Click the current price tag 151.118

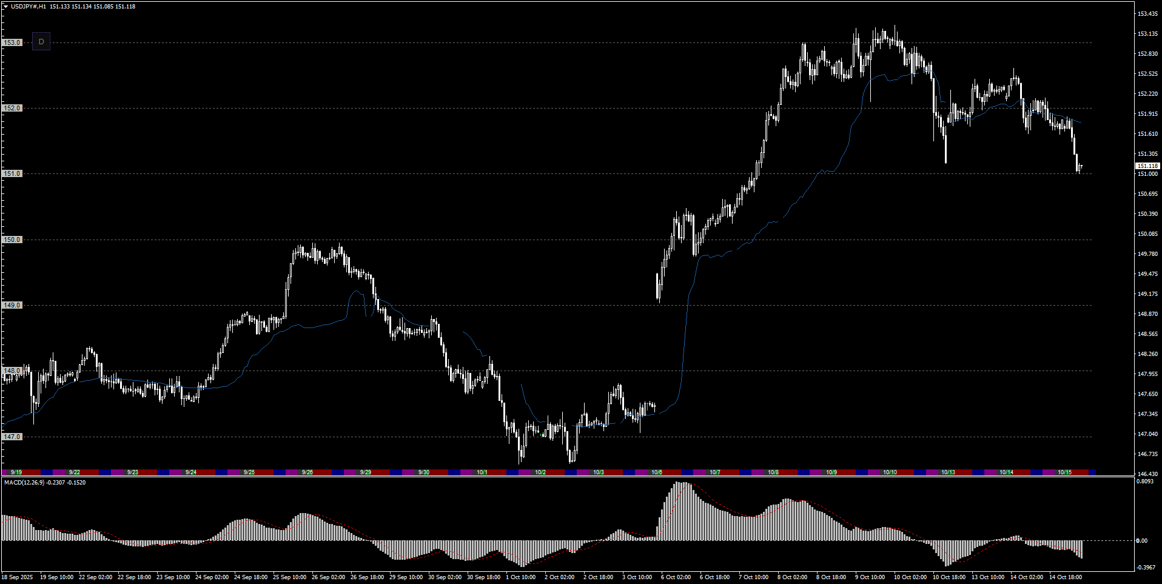pyautogui.click(x=1147, y=166)
